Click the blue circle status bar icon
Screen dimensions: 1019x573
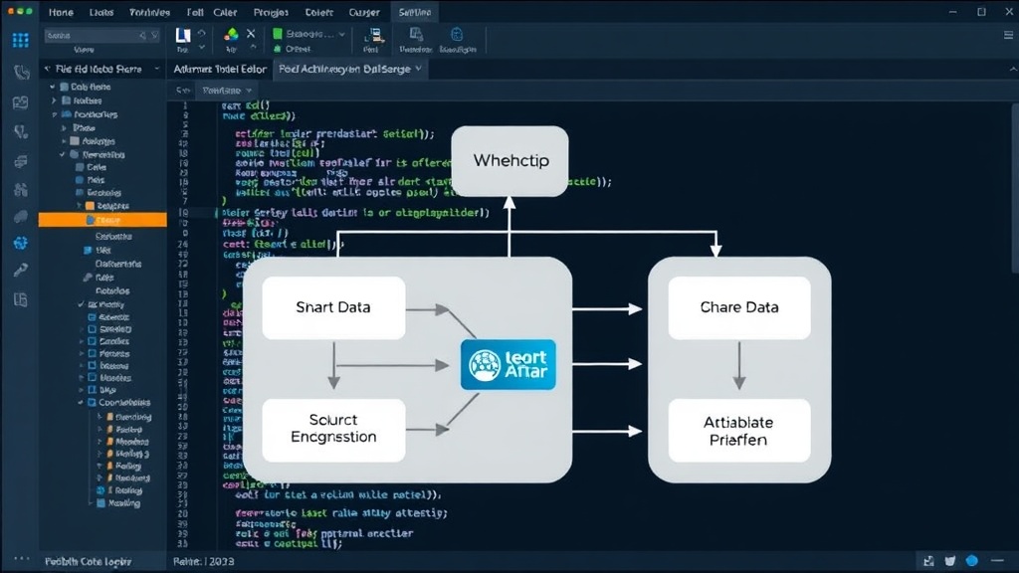point(971,561)
